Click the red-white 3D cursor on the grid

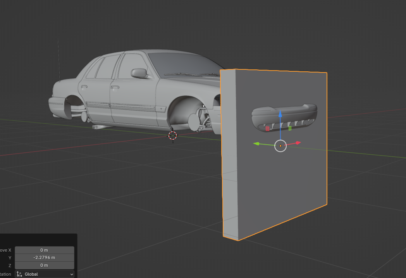[x=172, y=135]
